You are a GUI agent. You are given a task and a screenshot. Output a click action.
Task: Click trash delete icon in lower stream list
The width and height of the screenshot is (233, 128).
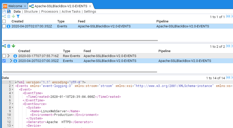[9, 46]
